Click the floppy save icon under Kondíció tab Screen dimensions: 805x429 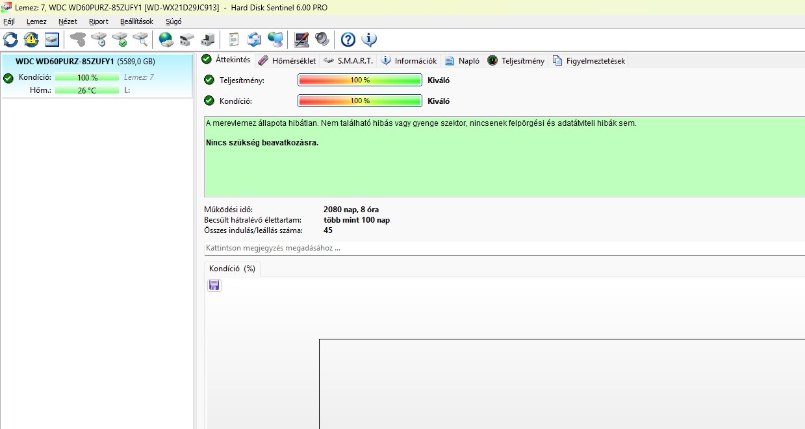(214, 286)
